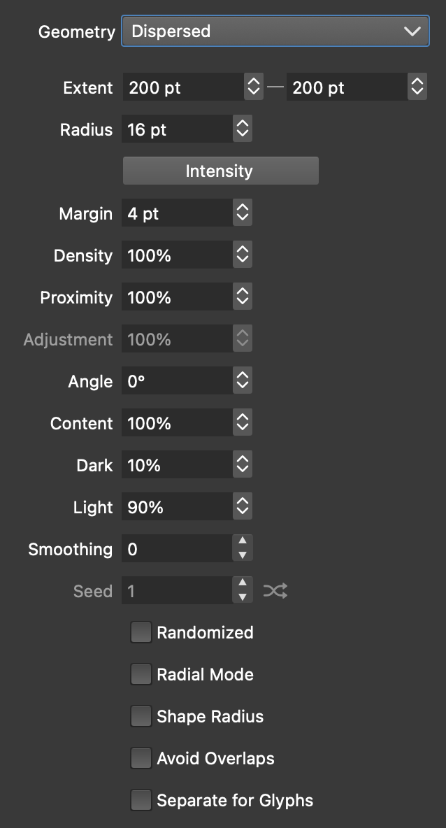Click the second Extent value field
Viewport: 446px width, 828px height.
coord(346,87)
